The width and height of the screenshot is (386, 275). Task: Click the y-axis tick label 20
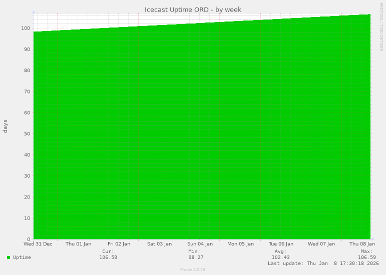click(x=27, y=197)
